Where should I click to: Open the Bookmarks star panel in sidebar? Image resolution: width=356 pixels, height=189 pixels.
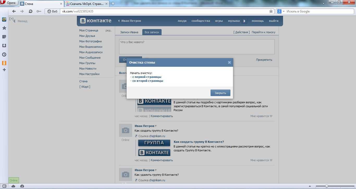pos(4,28)
